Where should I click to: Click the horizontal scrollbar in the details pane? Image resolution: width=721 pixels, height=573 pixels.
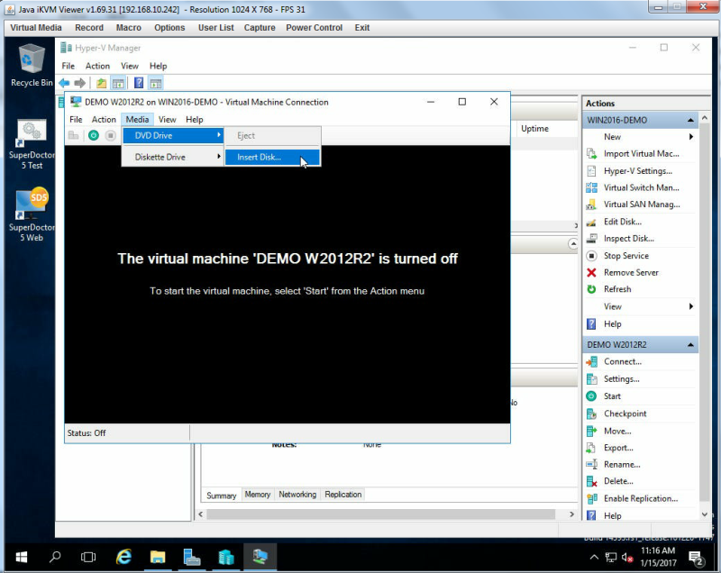pyautogui.click(x=380, y=514)
